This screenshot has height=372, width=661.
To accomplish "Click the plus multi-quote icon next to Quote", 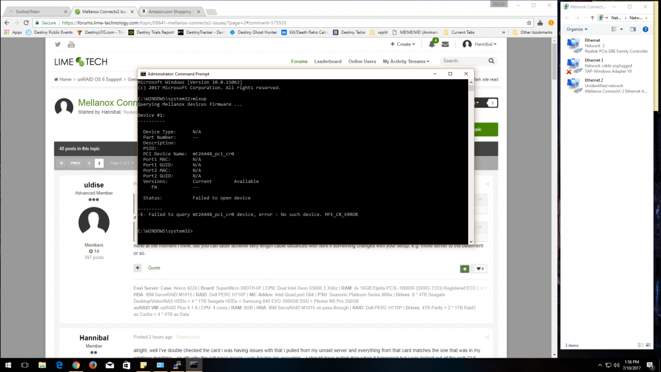I will click(137, 268).
